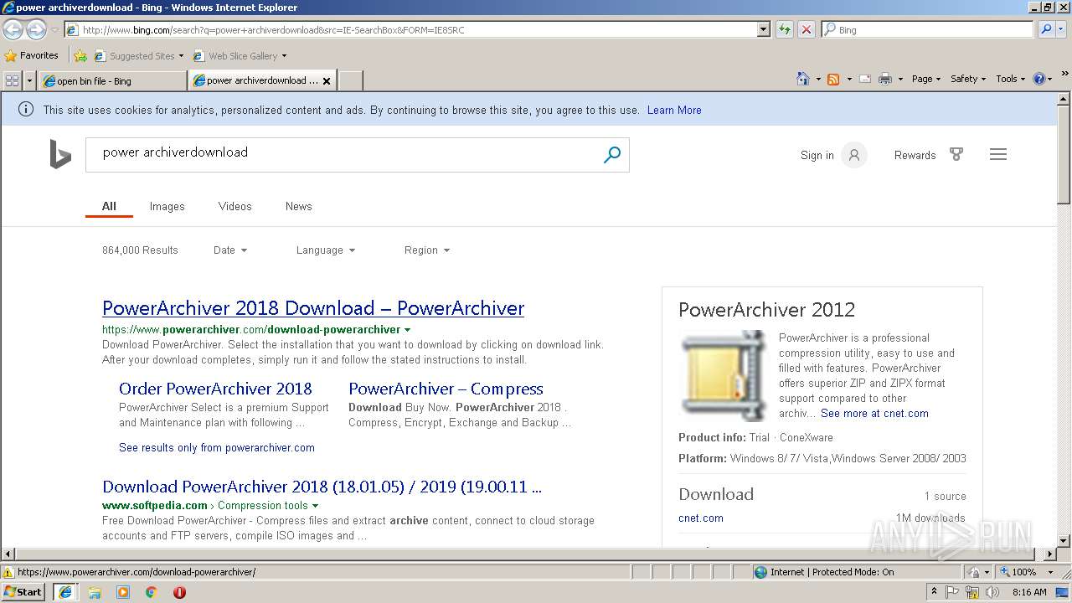Image resolution: width=1072 pixels, height=603 pixels.
Task: Open the Suggested Sites dropdown
Action: point(138,56)
